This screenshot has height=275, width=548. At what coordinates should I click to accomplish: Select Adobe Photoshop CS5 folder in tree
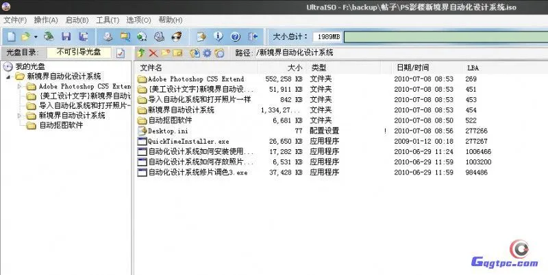point(84,86)
